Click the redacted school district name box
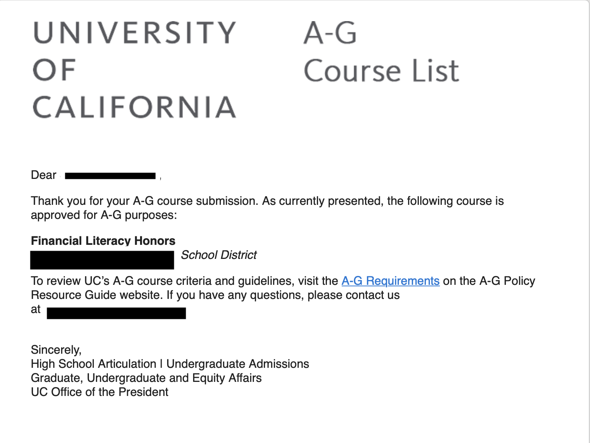The height and width of the screenshot is (443, 590). [102, 260]
